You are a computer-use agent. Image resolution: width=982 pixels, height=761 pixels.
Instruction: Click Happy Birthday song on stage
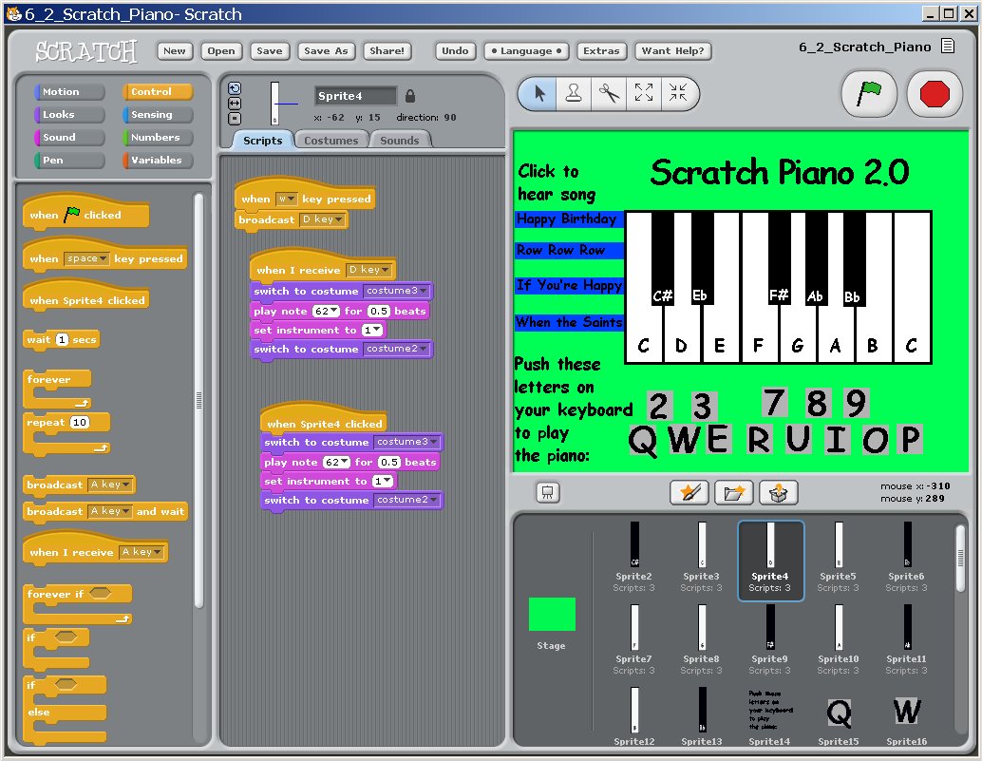567,219
